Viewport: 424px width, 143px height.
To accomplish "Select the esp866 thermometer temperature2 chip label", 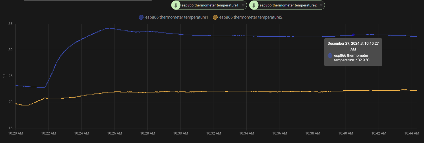I will [288, 5].
